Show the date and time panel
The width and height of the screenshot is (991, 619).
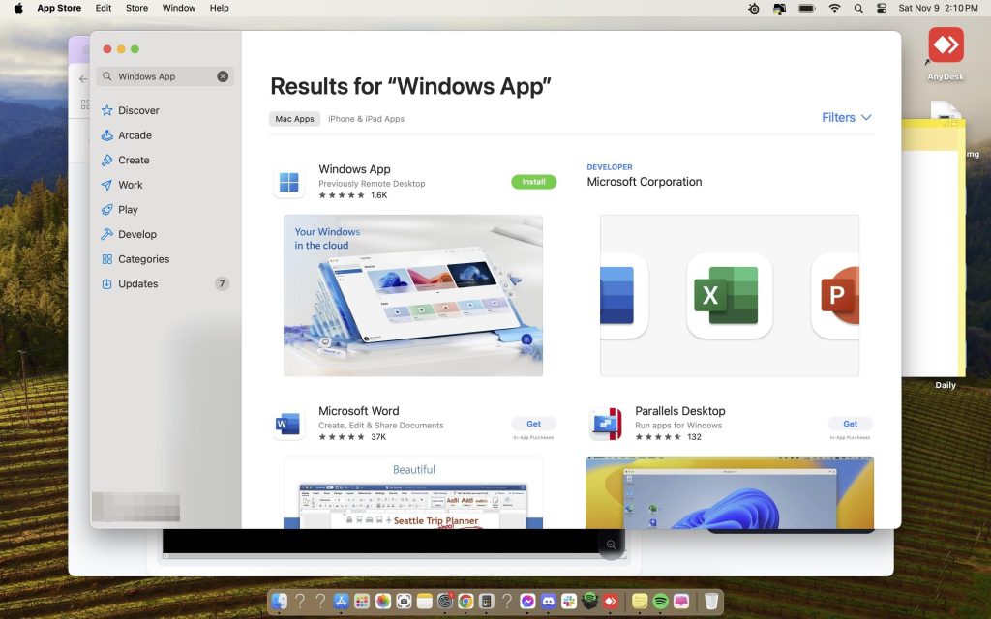coord(938,8)
